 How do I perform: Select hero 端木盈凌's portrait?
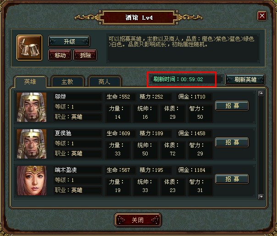pyautogui.click(x=32, y=181)
